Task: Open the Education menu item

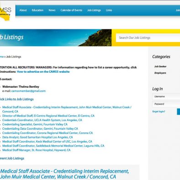Action: click(37, 10)
